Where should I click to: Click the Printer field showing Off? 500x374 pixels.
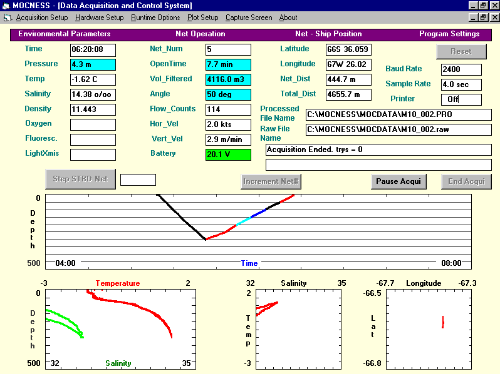pyautogui.click(x=461, y=99)
